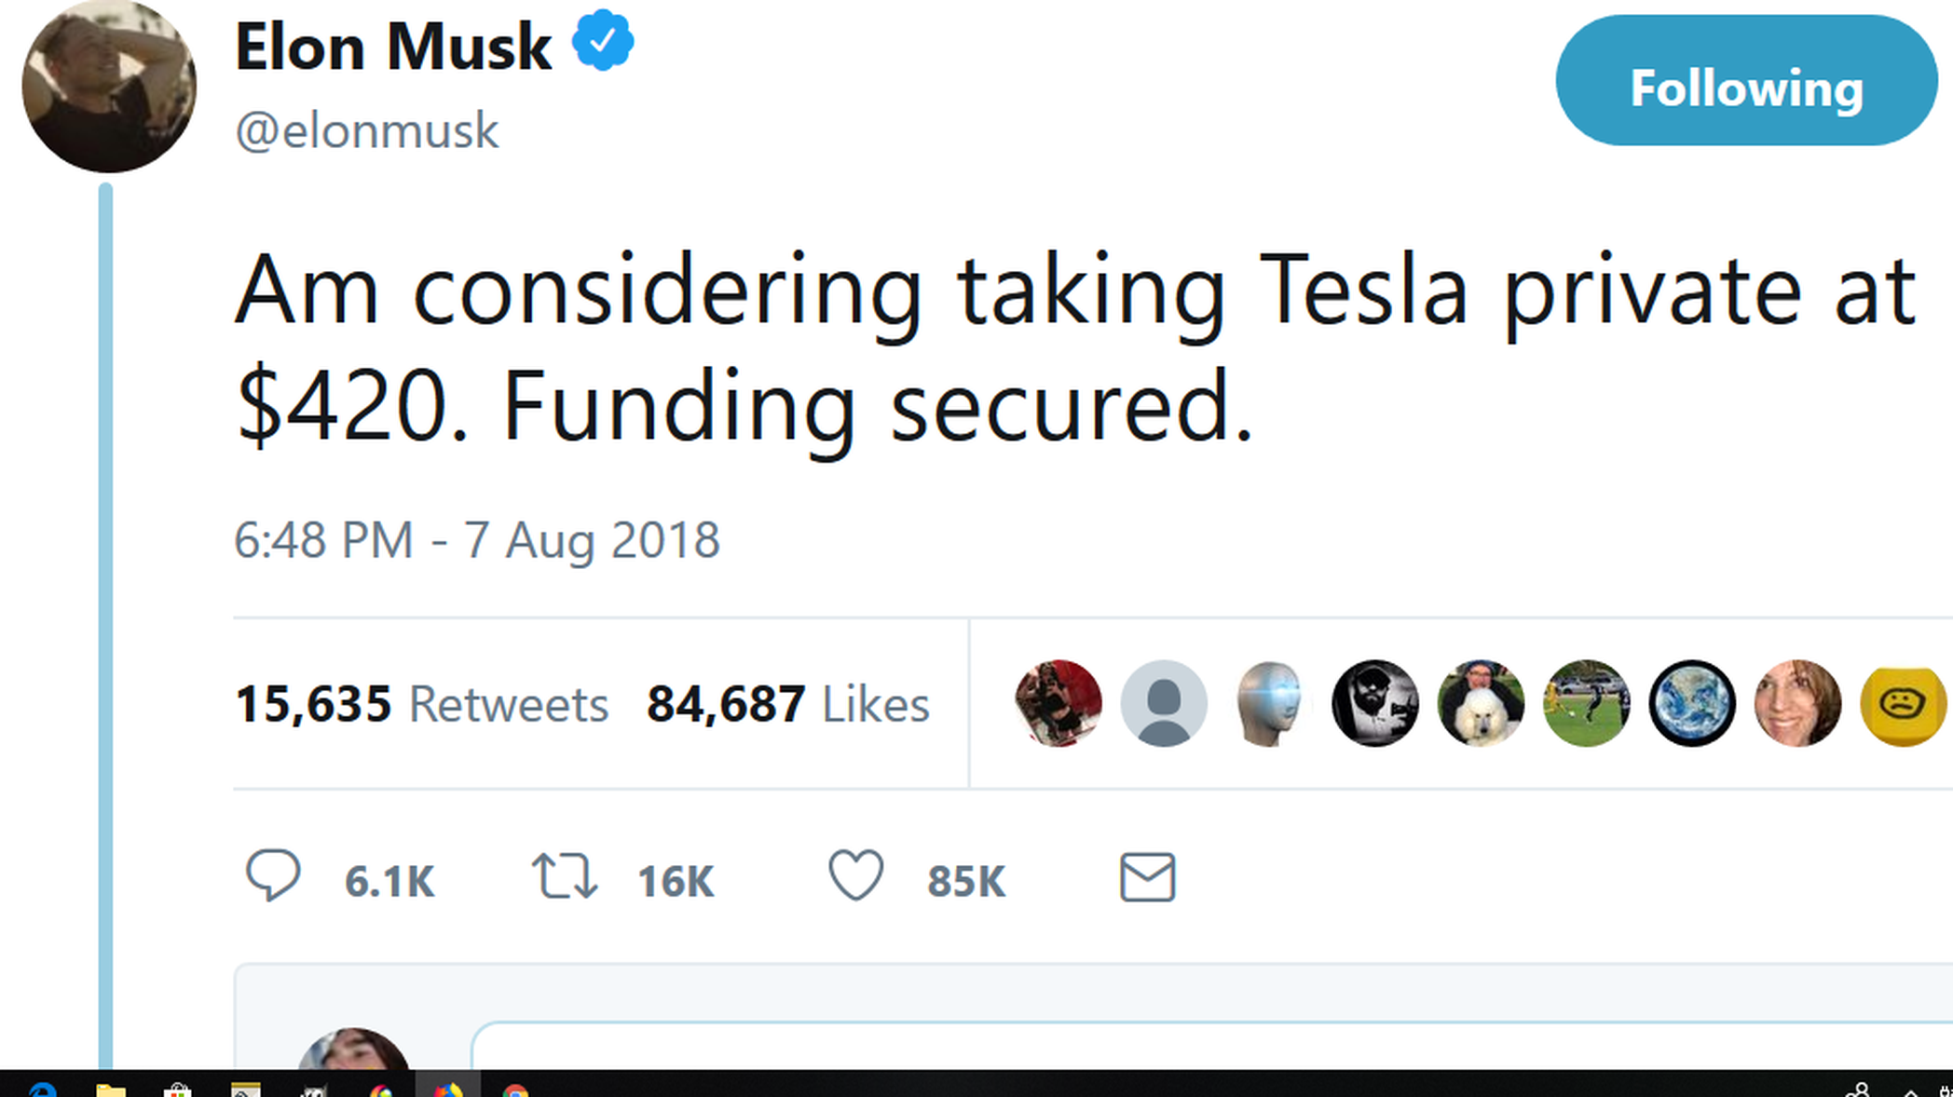Open the Microsoft Store taskbar icon
This screenshot has height=1097, width=1953.
177,1090
